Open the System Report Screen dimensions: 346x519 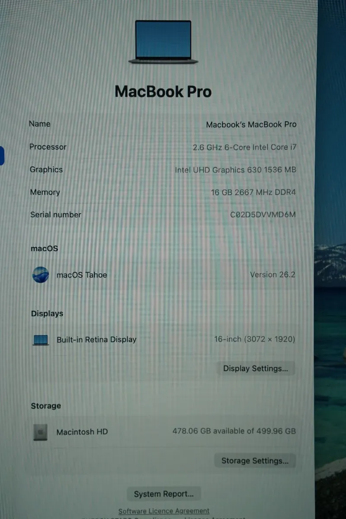164,494
